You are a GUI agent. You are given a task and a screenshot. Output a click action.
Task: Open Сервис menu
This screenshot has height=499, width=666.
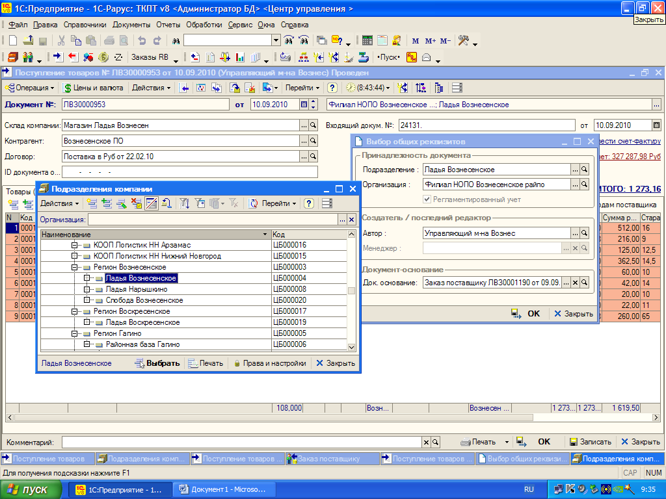point(240,25)
